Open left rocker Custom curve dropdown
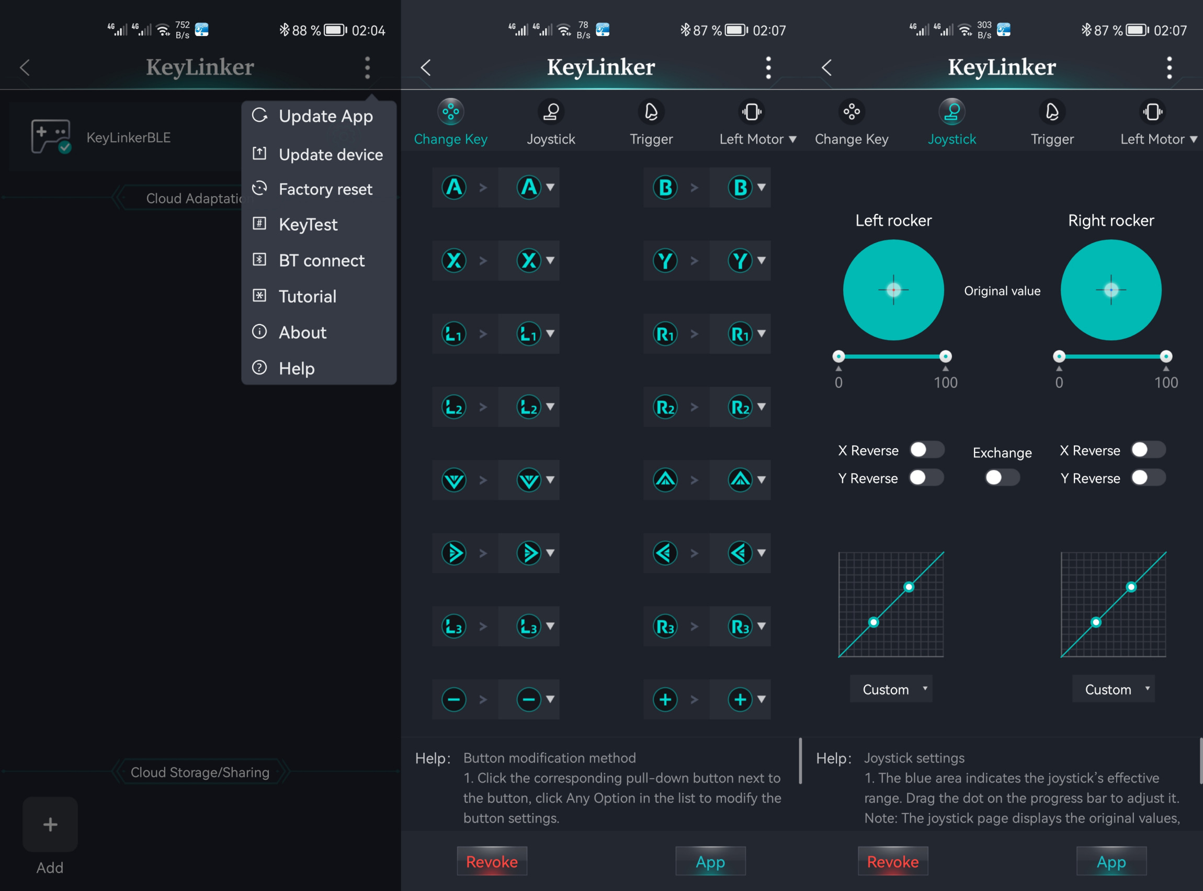This screenshot has height=891, width=1203. (891, 689)
